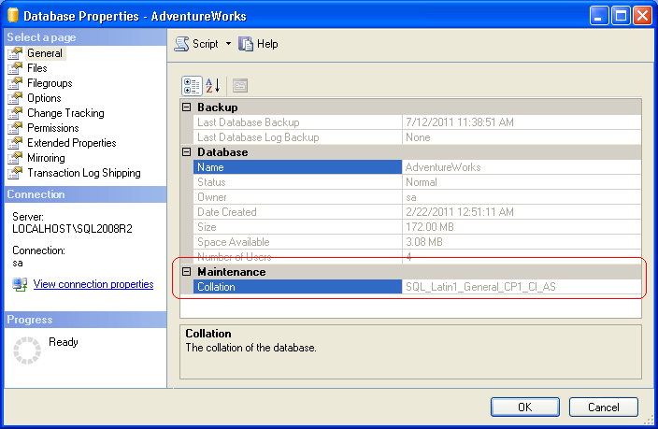
Task: Select the Status property row
Action: point(417,182)
